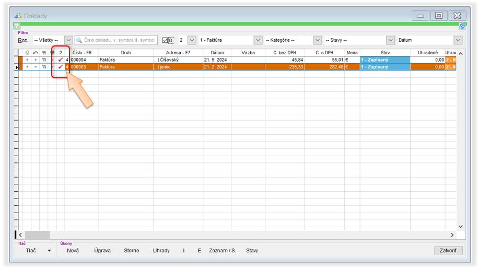Expand the '1 - Faktúra' document type dropdown
The height and width of the screenshot is (270, 478).
[258, 40]
